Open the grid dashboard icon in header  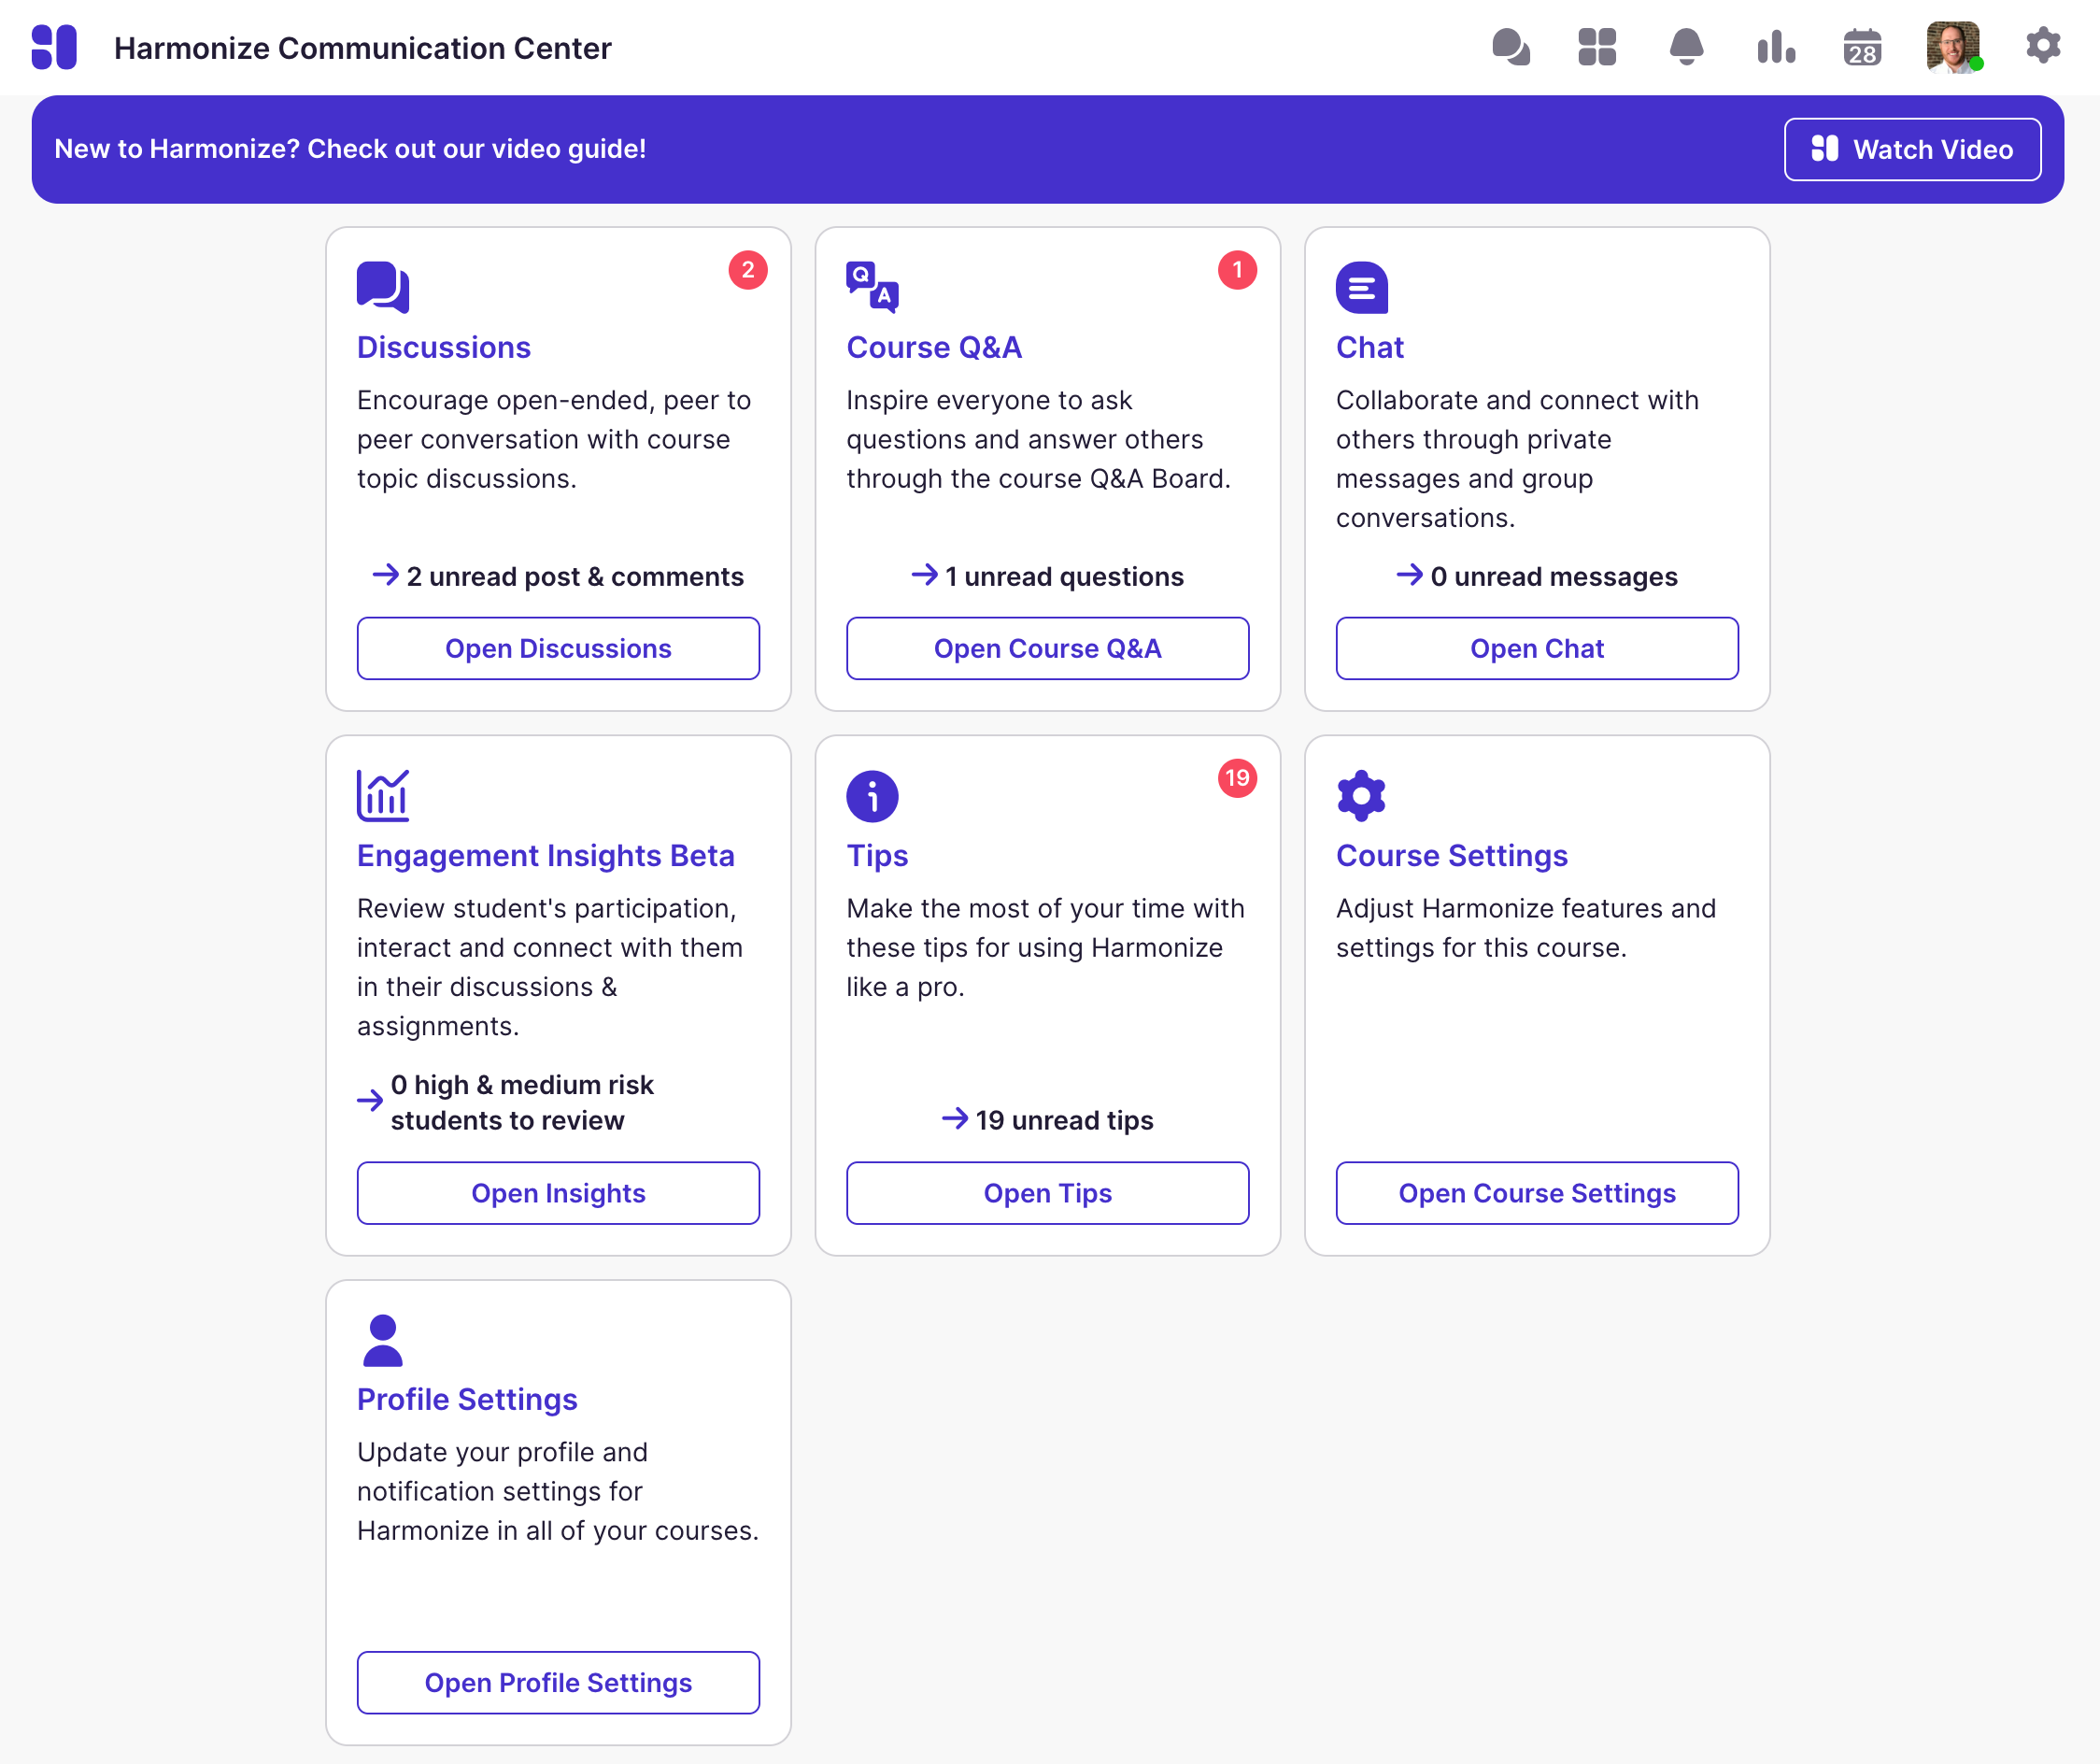pos(1597,47)
